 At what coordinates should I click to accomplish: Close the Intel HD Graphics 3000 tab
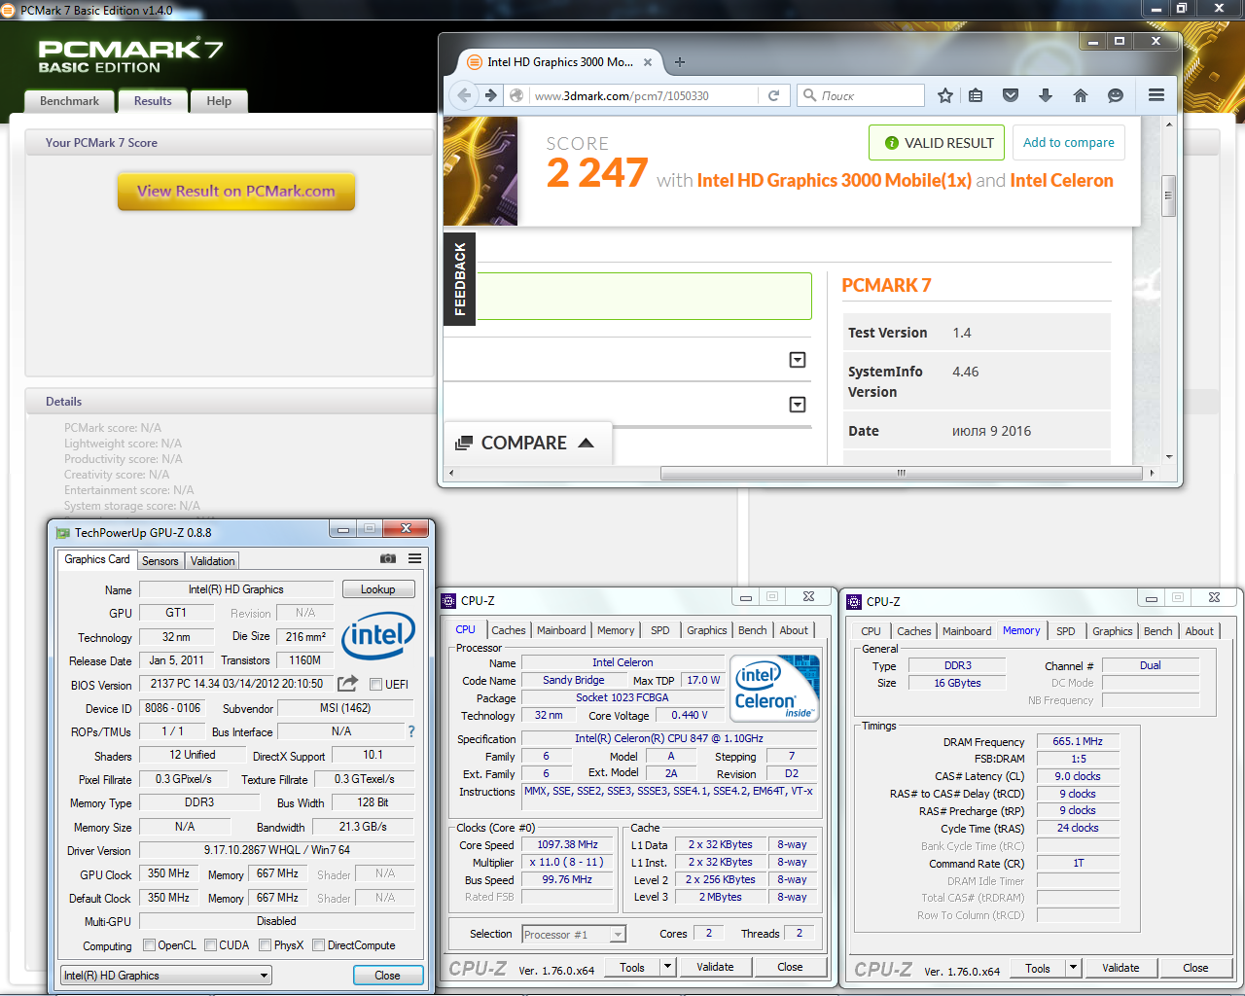[648, 62]
